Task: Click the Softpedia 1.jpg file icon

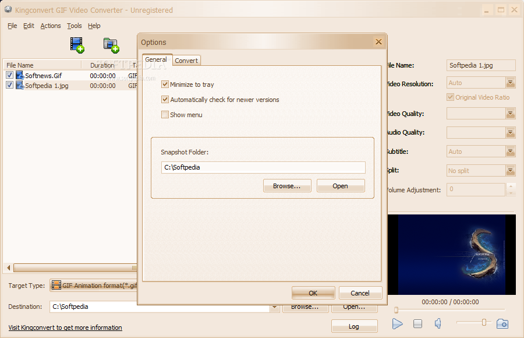Action: pyautogui.click(x=20, y=85)
